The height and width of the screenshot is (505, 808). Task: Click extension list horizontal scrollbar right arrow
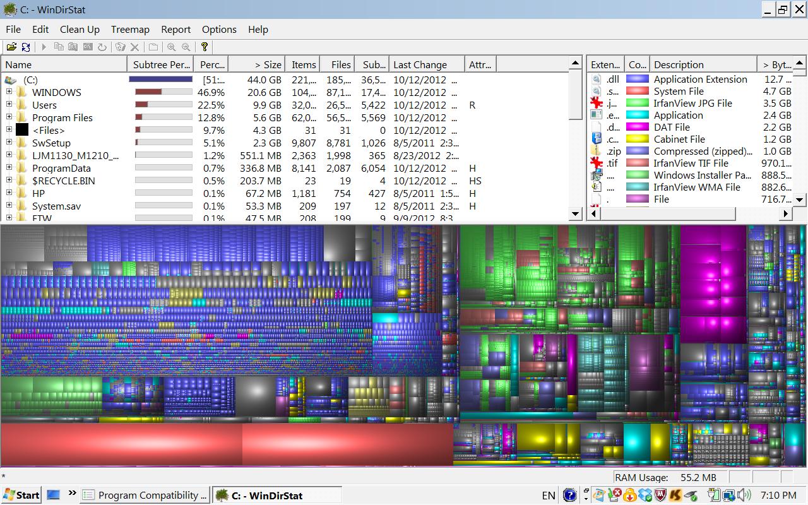(x=786, y=213)
